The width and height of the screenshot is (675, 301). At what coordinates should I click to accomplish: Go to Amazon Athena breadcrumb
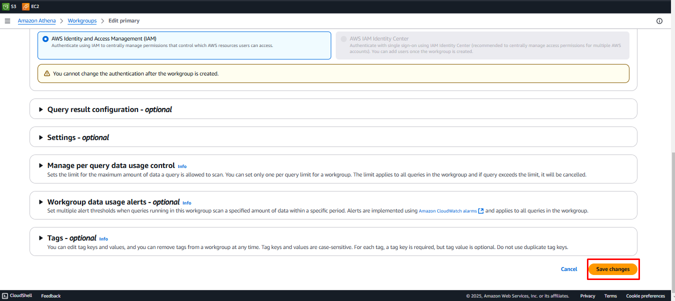point(37,21)
